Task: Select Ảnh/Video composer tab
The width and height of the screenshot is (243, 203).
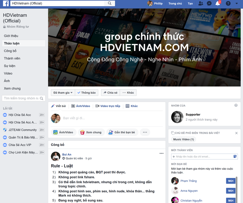Action: pos(80,106)
